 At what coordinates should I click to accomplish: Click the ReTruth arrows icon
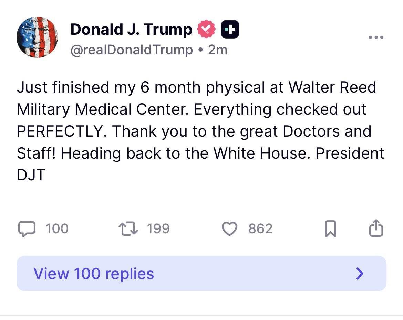(128, 229)
